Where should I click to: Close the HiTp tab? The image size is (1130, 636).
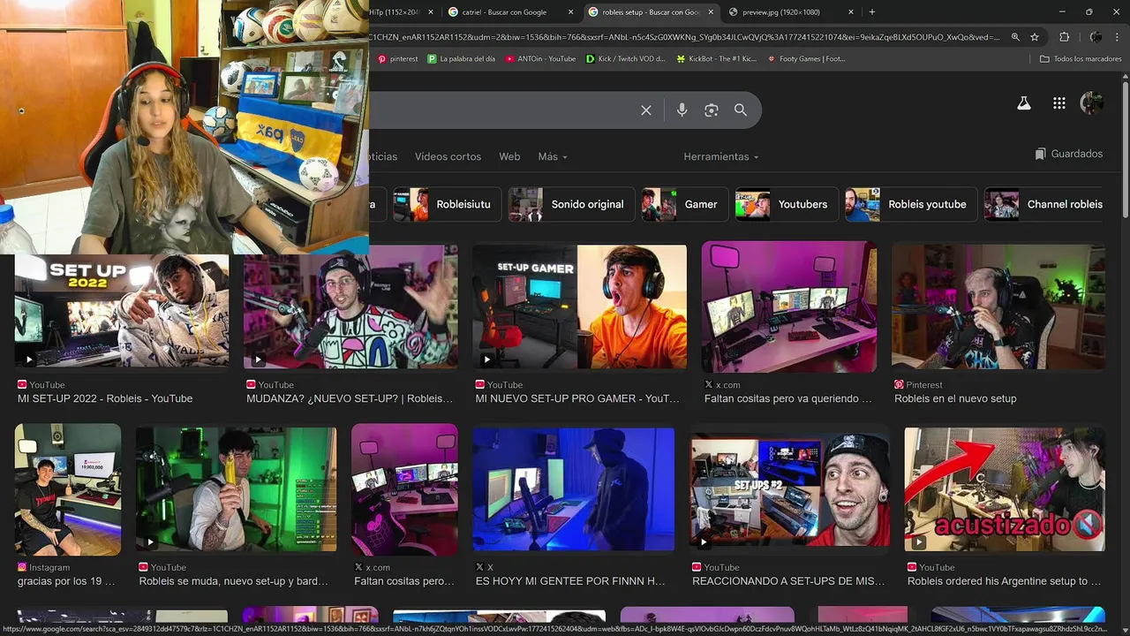[431, 12]
